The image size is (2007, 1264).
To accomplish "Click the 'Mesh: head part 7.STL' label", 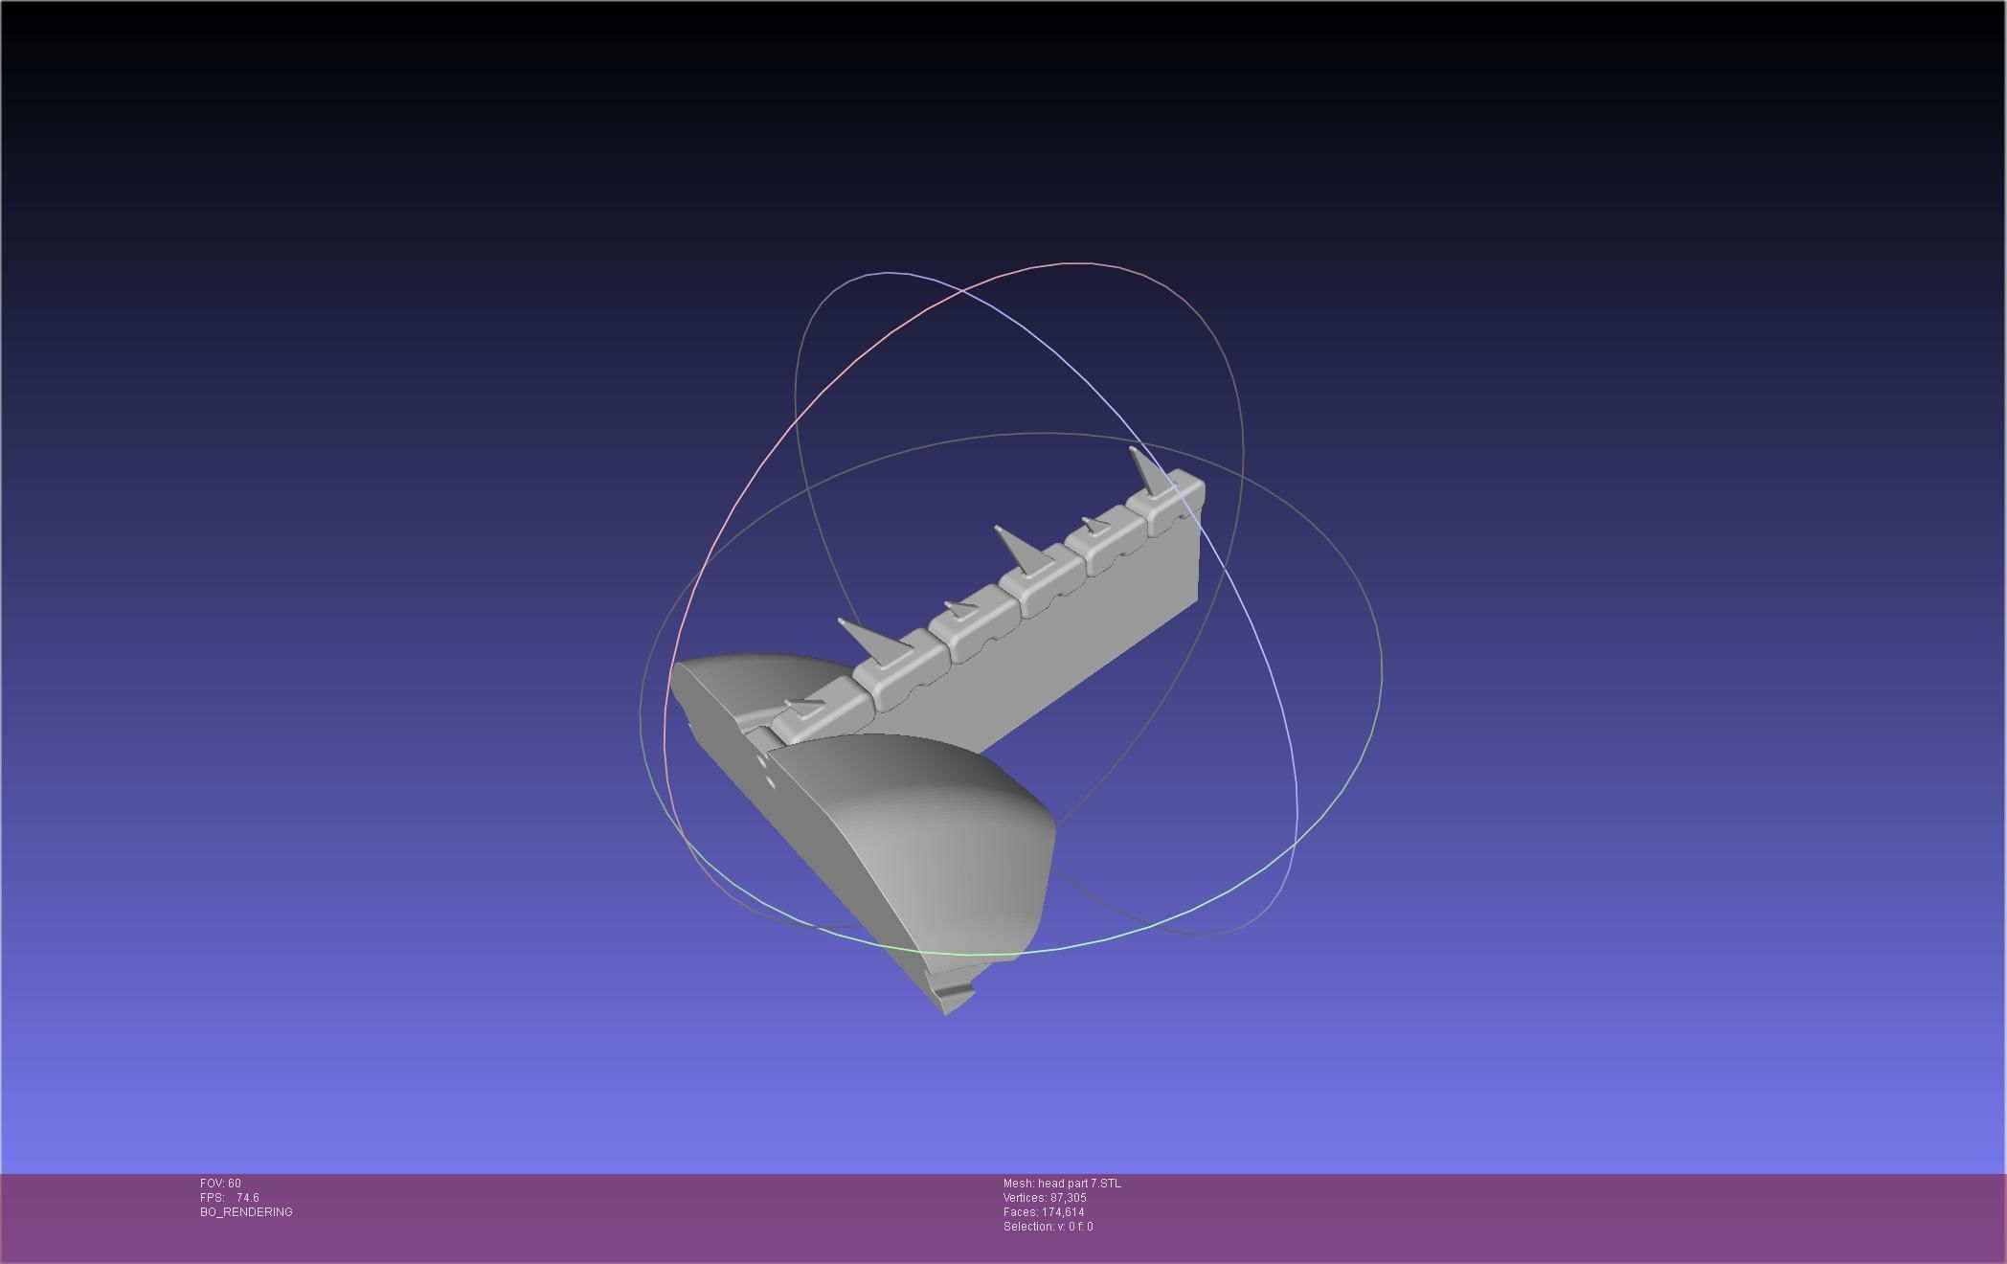I will coord(1062,1184).
